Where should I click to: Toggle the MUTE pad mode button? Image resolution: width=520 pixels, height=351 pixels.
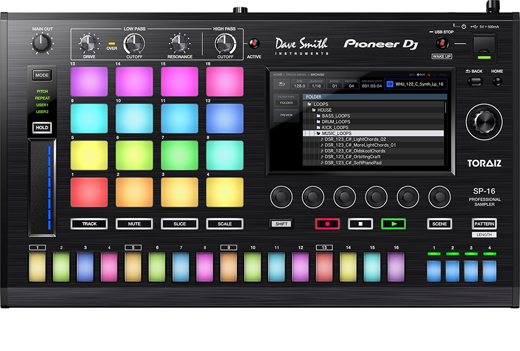(x=134, y=224)
